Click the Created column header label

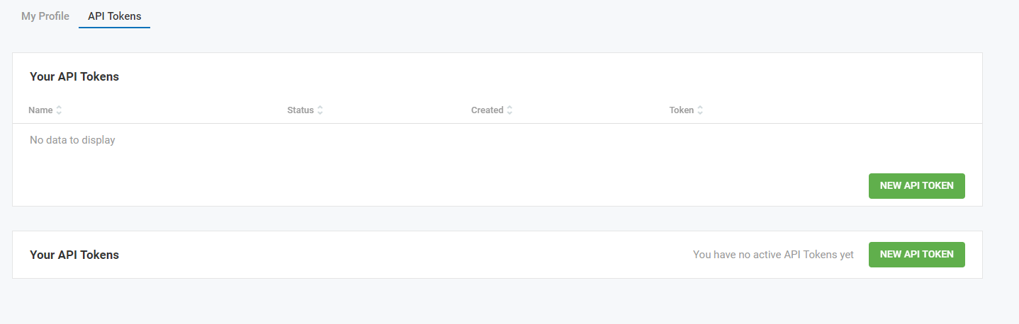pyautogui.click(x=487, y=110)
